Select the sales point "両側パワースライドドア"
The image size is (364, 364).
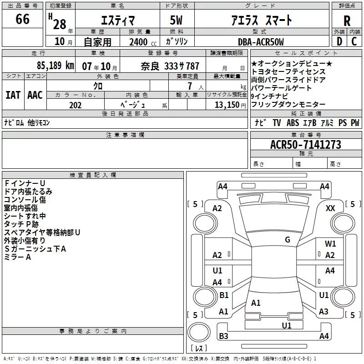point(288,80)
